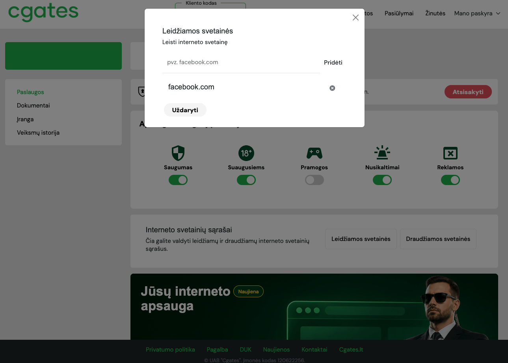Click the Uždaryti button
Image resolution: width=508 pixels, height=363 pixels.
tap(185, 110)
